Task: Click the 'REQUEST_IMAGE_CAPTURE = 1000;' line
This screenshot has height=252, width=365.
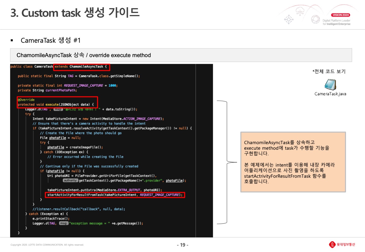Action: [68, 86]
